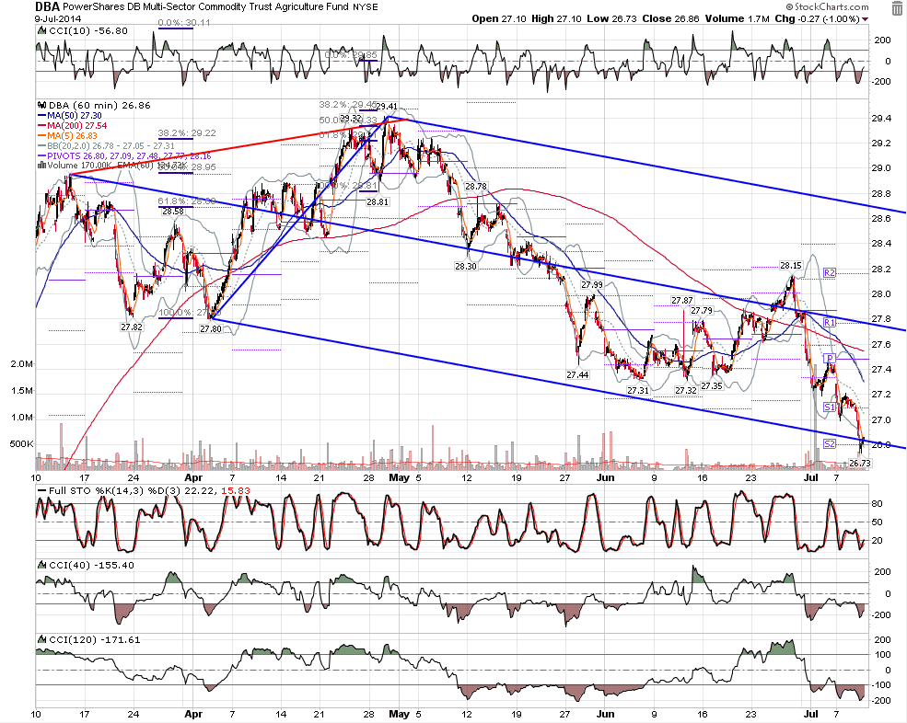Select the S1 support marker
This screenshot has height=723, width=907.
tap(830, 407)
